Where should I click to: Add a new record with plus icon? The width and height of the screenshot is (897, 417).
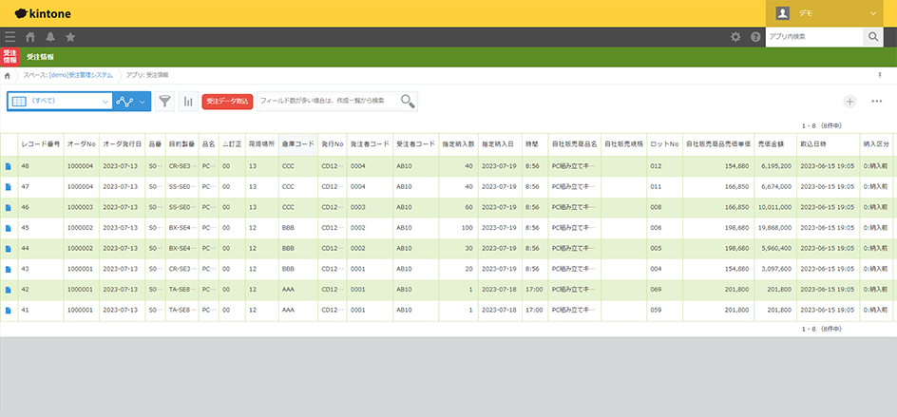(x=849, y=101)
